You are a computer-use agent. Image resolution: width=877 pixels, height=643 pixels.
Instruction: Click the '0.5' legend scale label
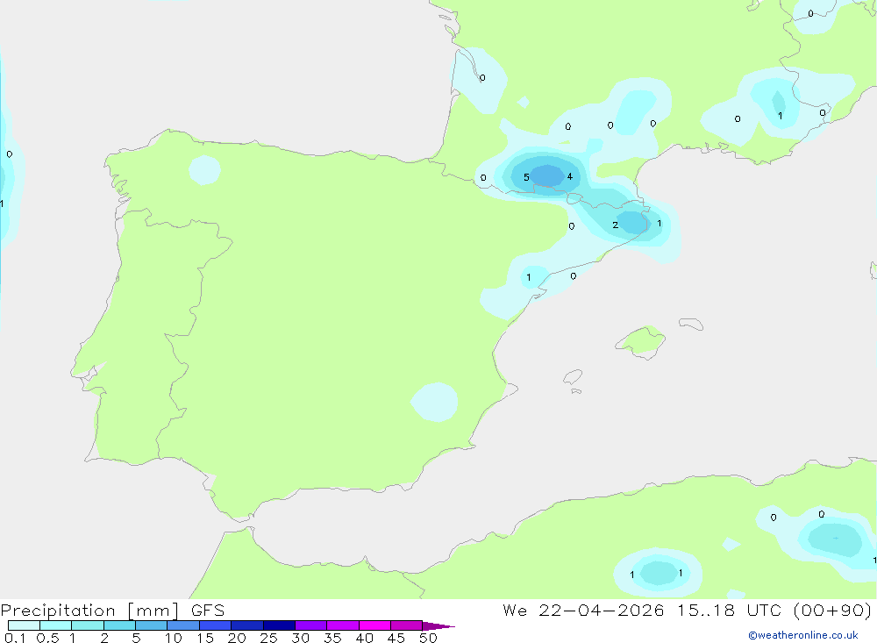tap(47, 638)
